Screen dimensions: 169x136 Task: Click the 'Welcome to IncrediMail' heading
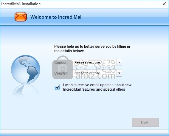[56, 17]
